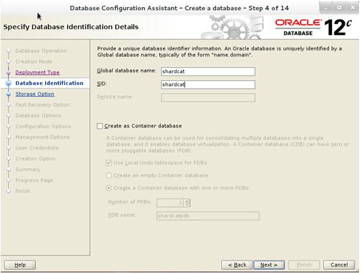Screen dimensions: 361x273
Task: Click the Oracle Database 12c logo
Action: (314, 28)
